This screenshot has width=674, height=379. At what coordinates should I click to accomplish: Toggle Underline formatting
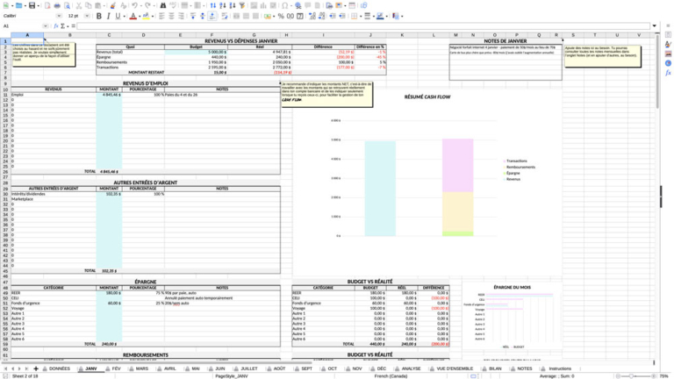click(118, 17)
